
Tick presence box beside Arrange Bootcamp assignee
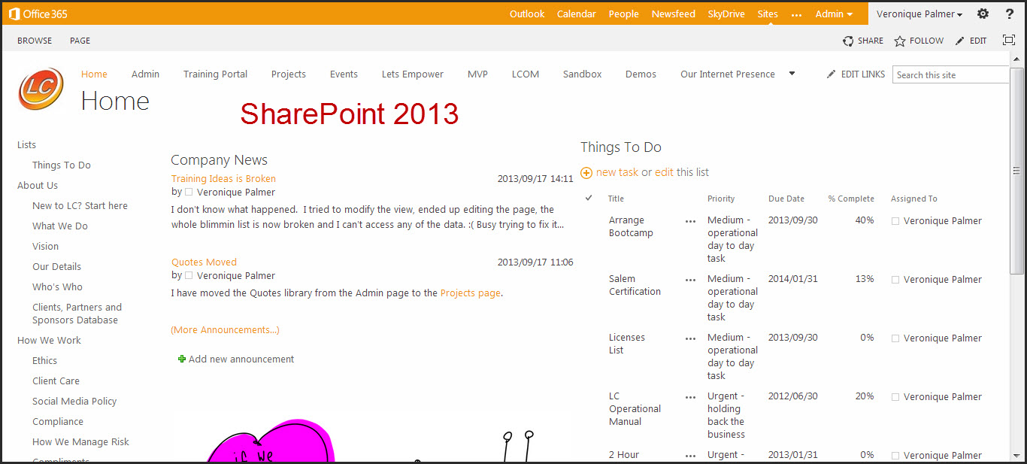click(895, 221)
